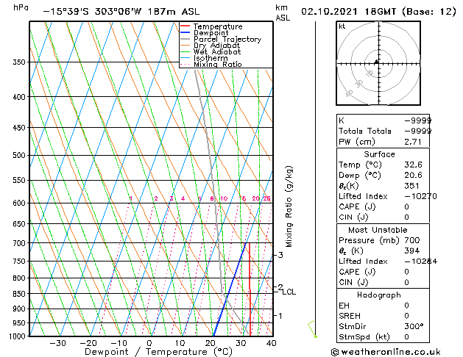The width and height of the screenshot is (463, 357).
Task: Click the kt label in hodograph
Action: pyautogui.click(x=342, y=26)
